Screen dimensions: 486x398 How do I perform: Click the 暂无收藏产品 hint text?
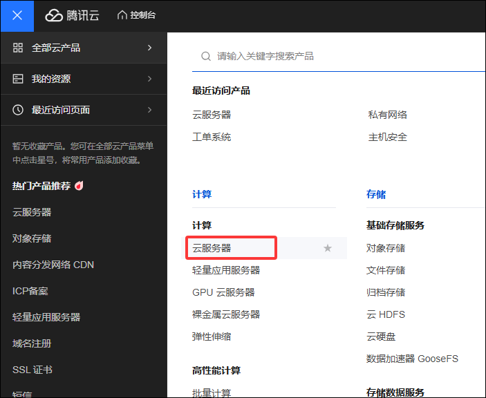click(x=83, y=153)
